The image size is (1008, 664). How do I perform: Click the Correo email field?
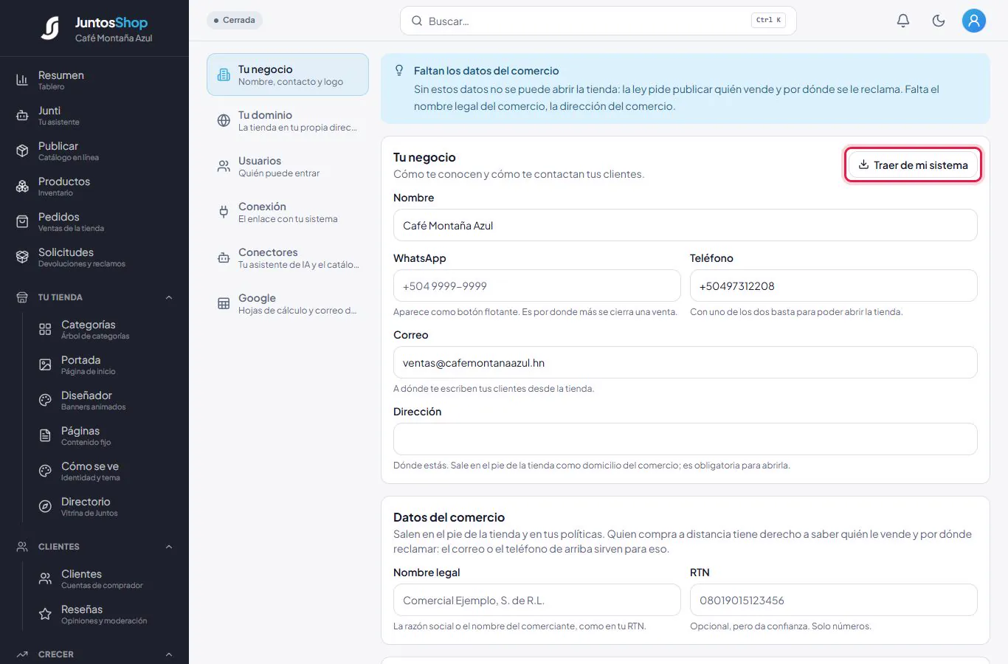[x=686, y=362]
